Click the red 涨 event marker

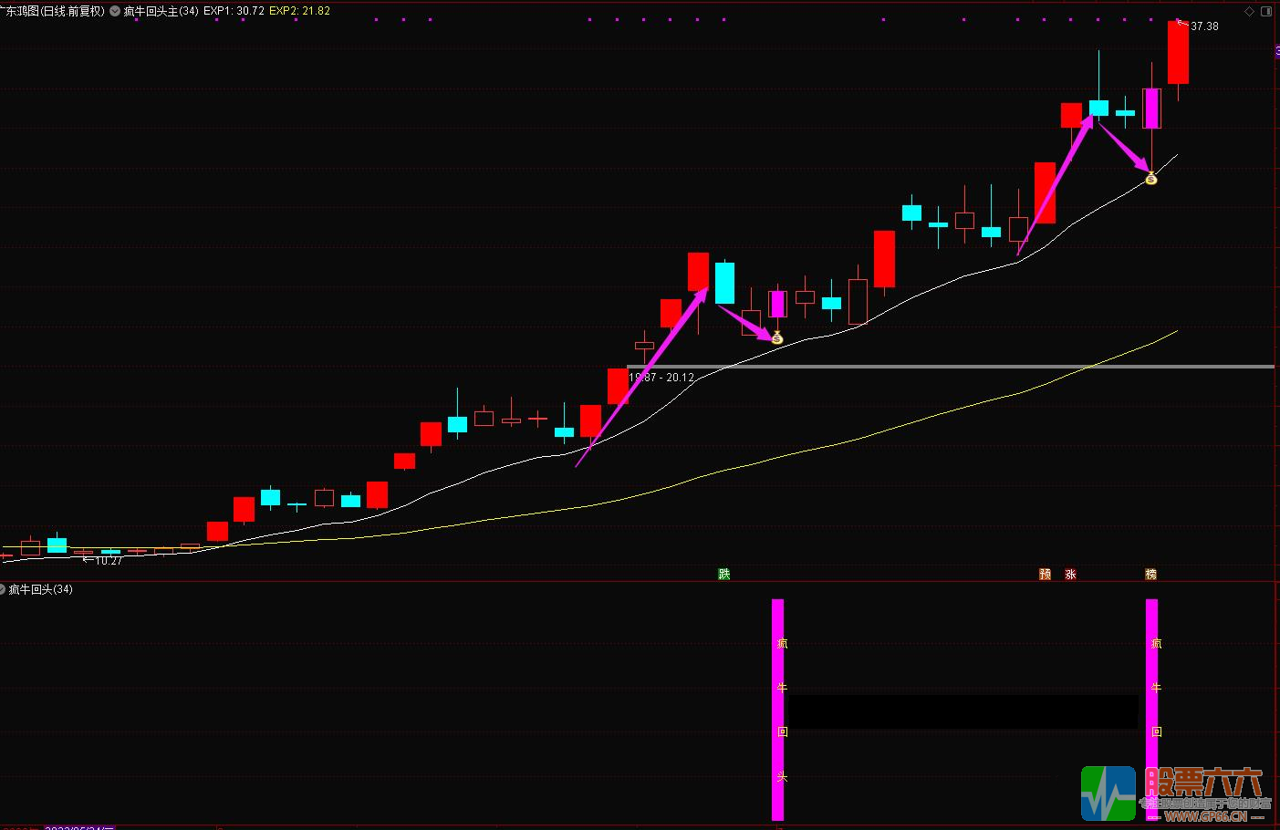[x=1070, y=574]
